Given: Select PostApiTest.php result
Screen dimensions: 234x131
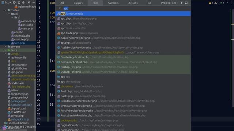Looking at the screenshot, I should click(x=123, y=67).
